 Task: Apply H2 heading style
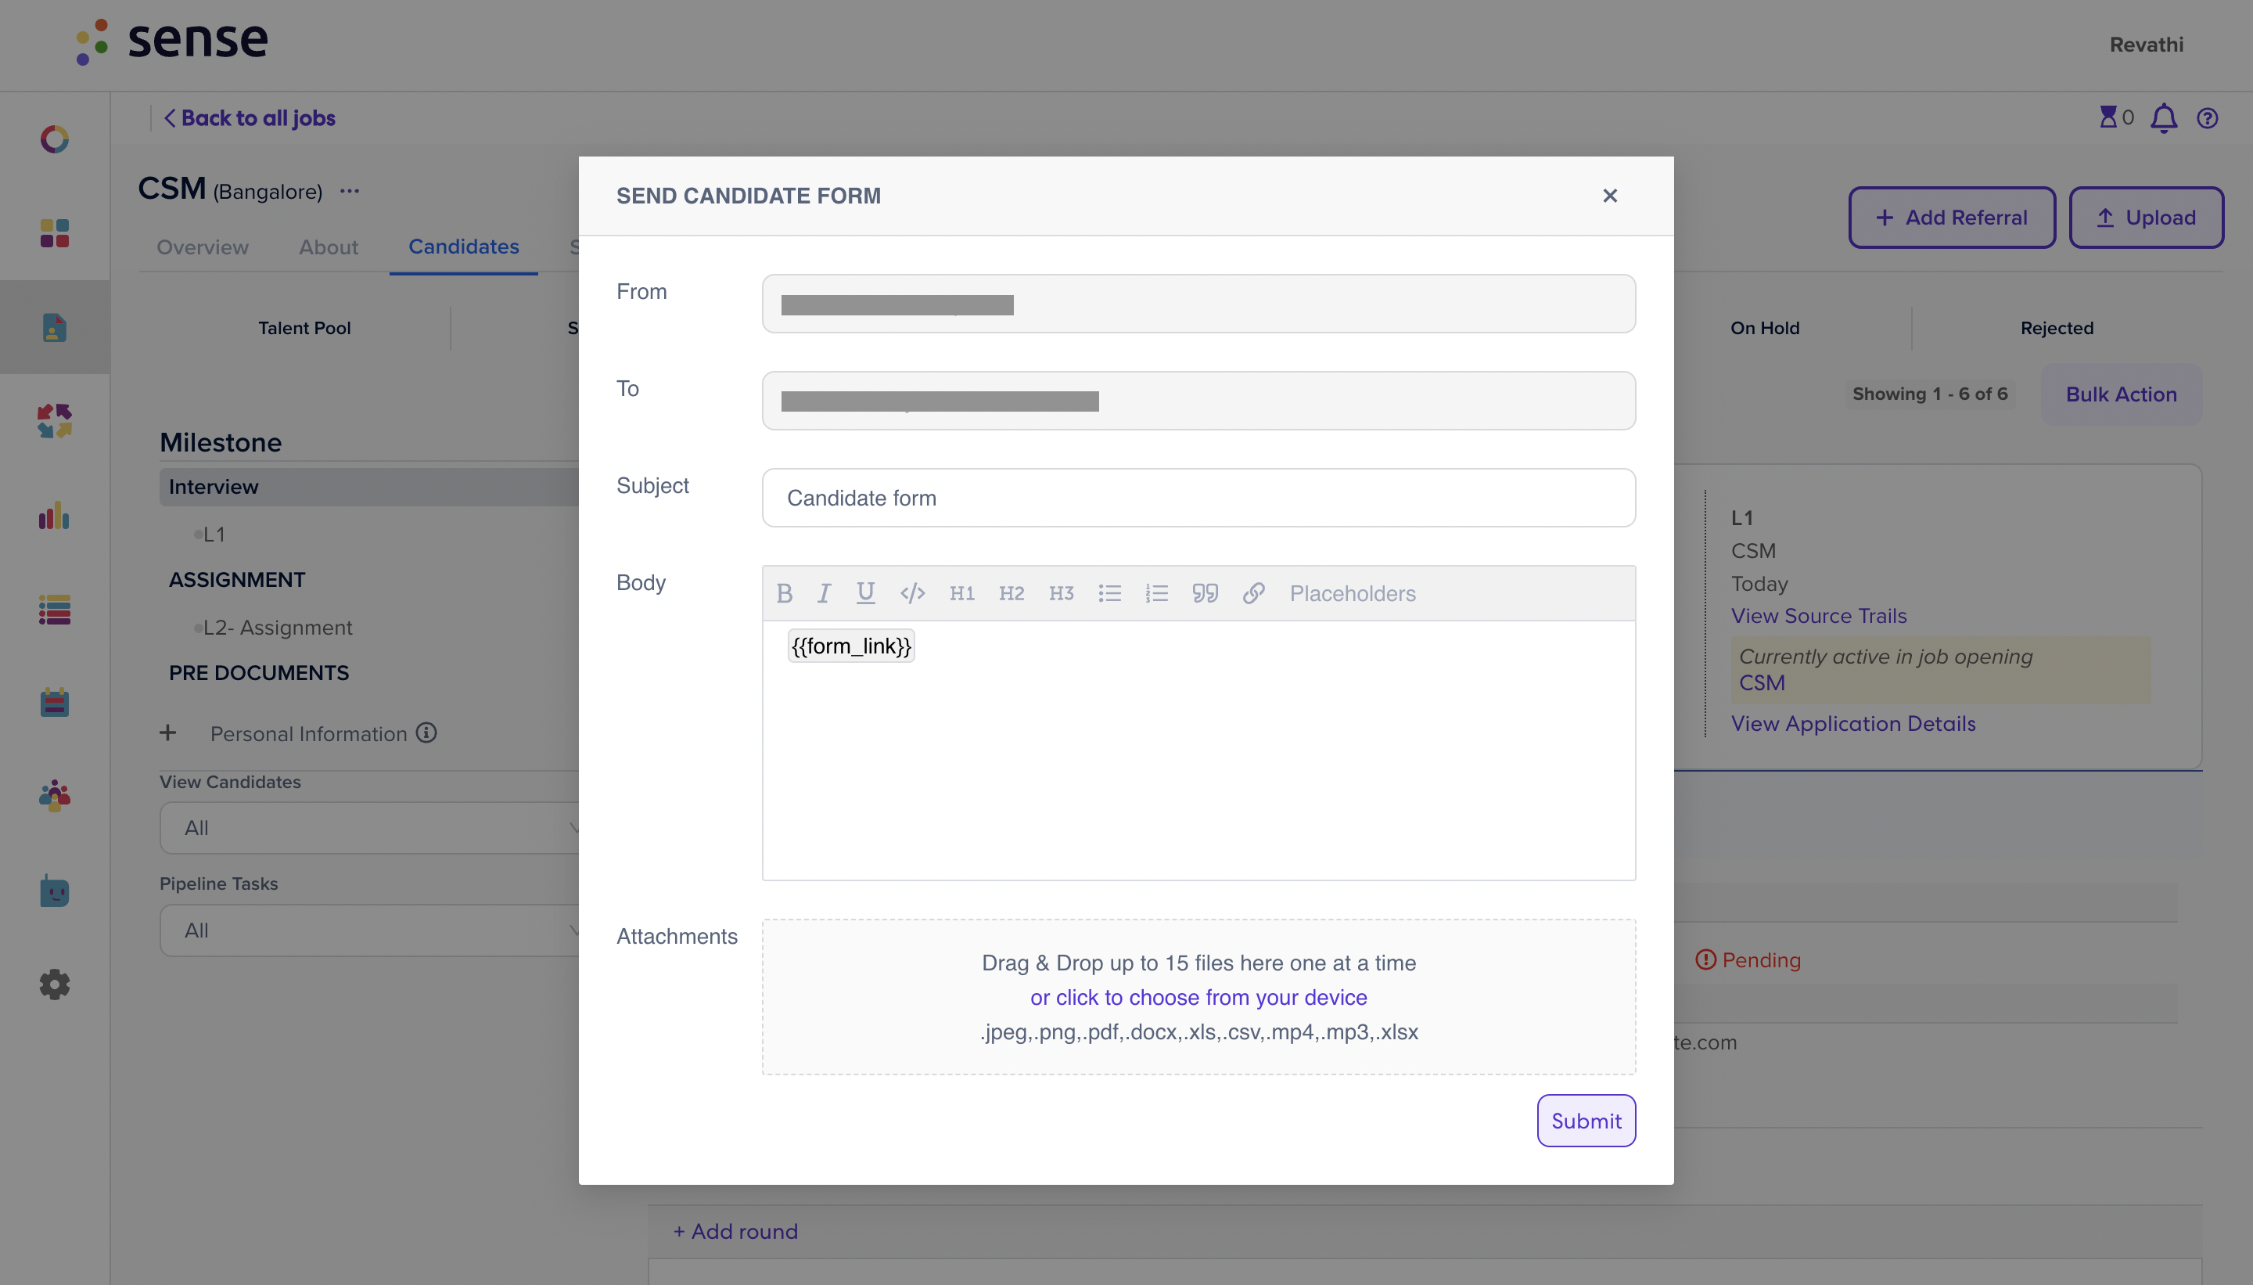click(1011, 593)
